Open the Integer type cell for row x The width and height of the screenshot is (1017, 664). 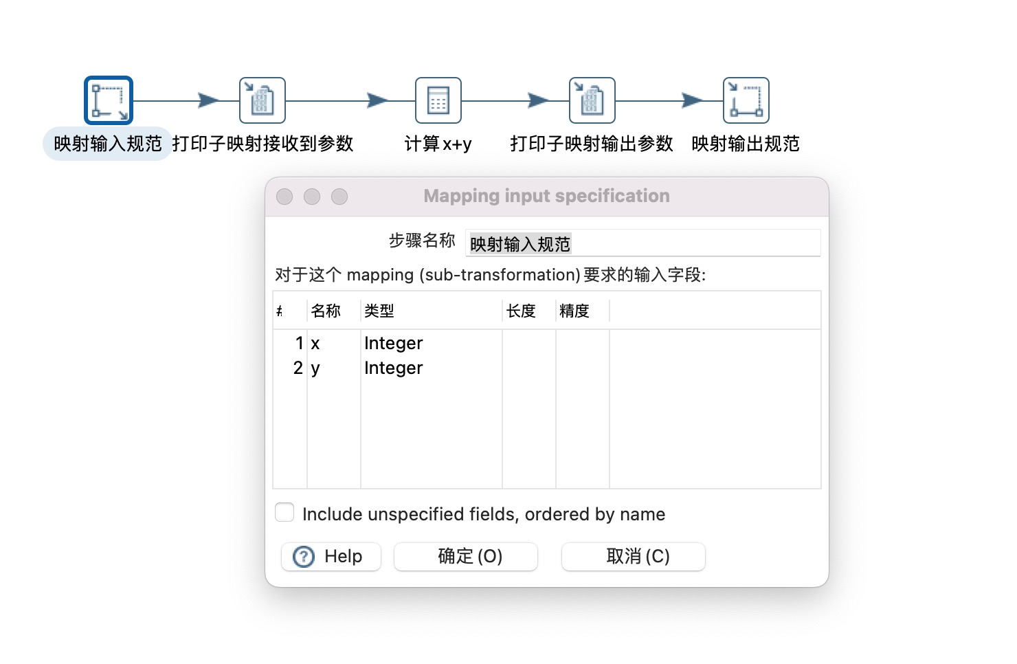pyautogui.click(x=393, y=343)
